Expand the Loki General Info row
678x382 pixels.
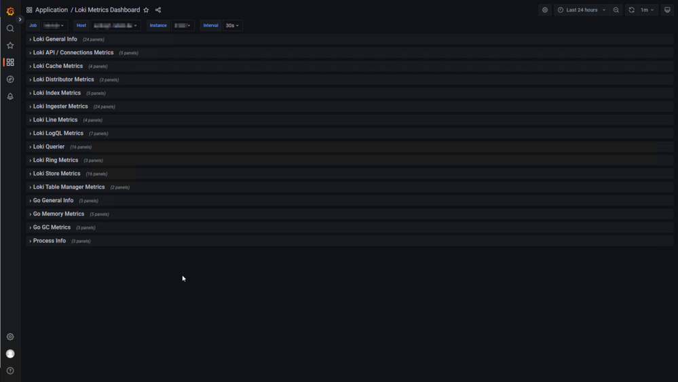(x=350, y=39)
